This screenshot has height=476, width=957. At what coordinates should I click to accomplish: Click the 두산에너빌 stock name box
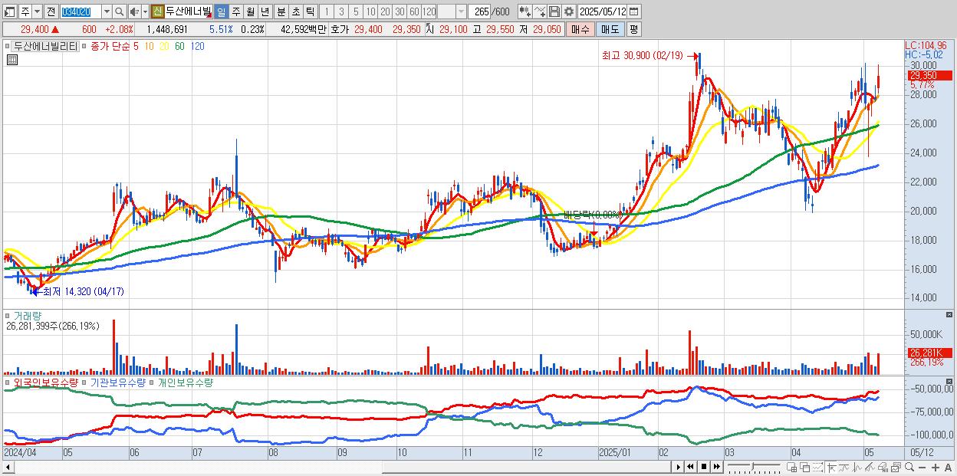point(189,12)
